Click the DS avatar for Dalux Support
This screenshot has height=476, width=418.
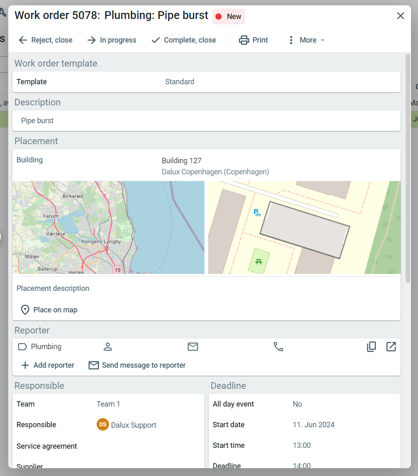tap(103, 424)
